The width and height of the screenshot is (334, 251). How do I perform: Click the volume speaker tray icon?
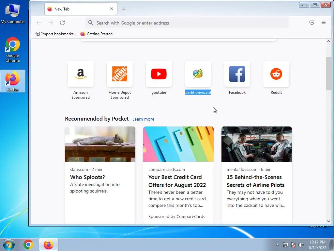coord(301,245)
